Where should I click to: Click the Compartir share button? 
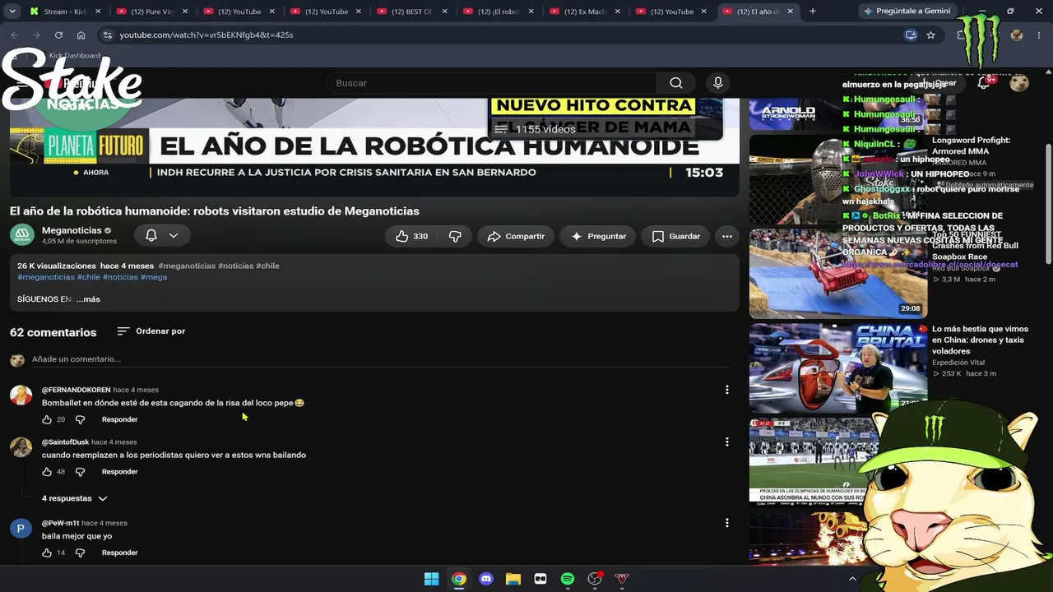pos(516,236)
